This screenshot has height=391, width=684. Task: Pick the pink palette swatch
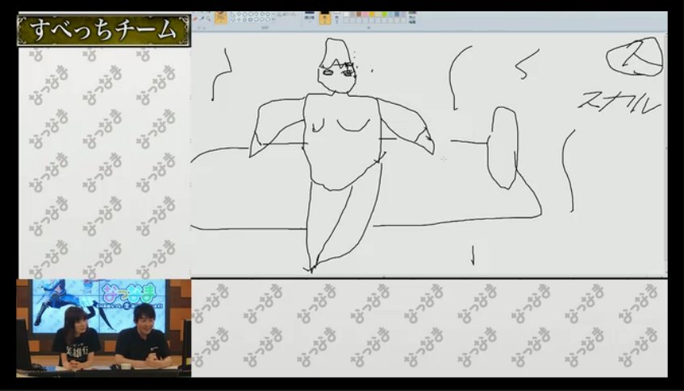[365, 14]
